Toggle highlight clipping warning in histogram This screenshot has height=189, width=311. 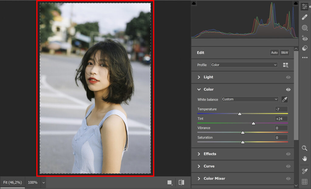pyautogui.click(x=296, y=3)
